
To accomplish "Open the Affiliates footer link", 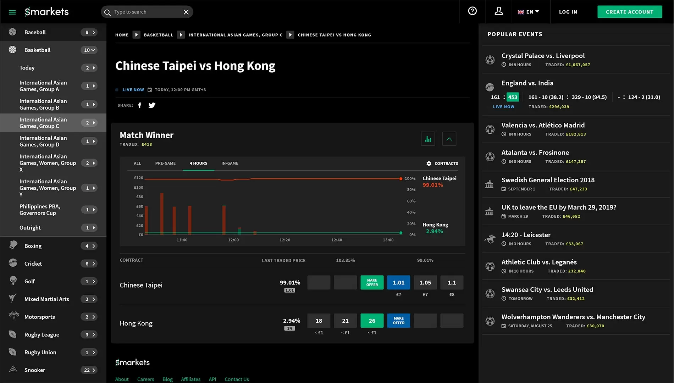I will (x=190, y=379).
